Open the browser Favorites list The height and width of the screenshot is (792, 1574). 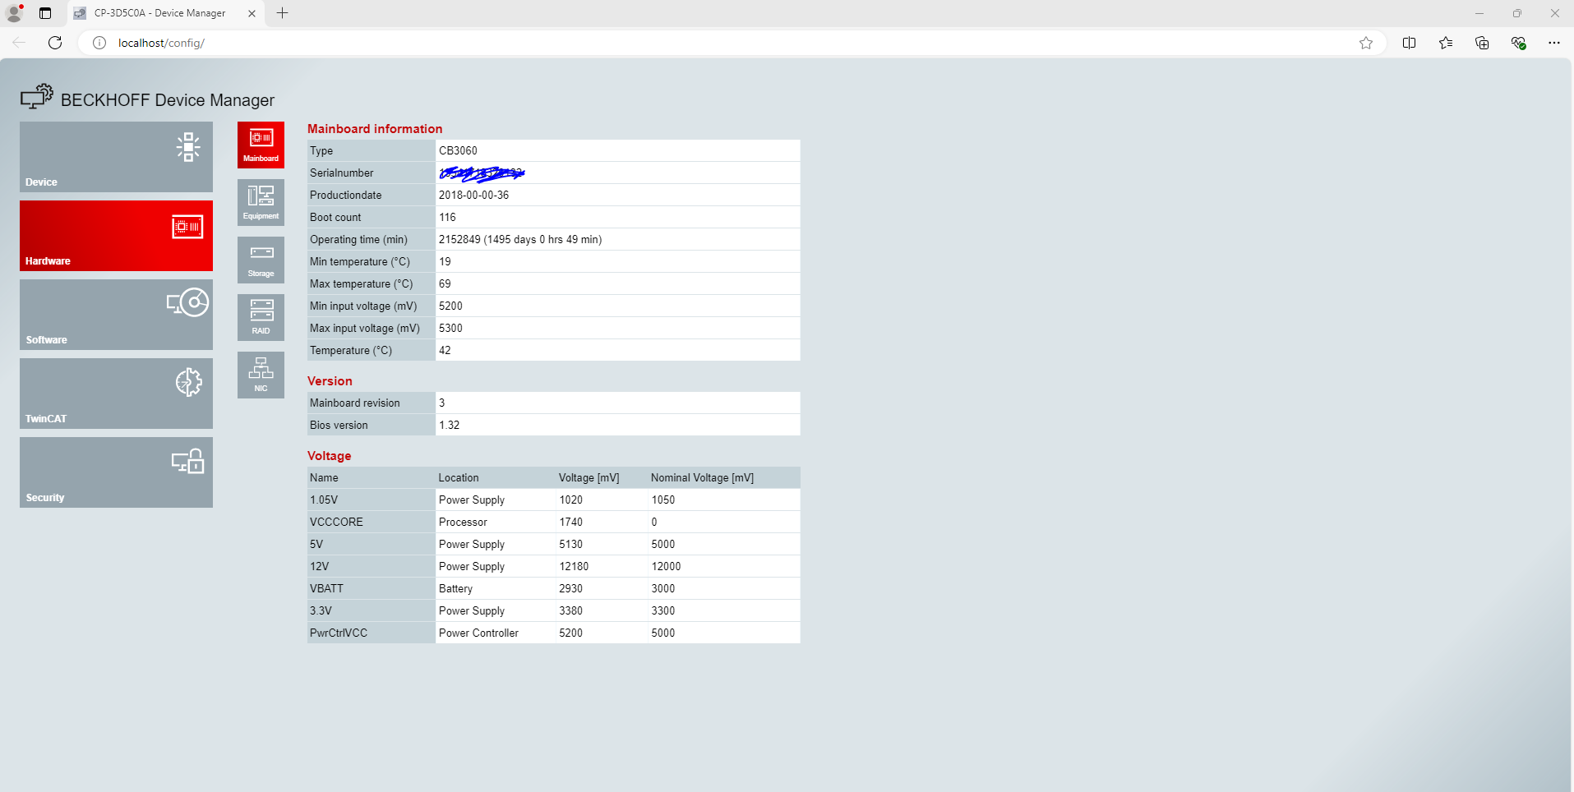click(1446, 43)
